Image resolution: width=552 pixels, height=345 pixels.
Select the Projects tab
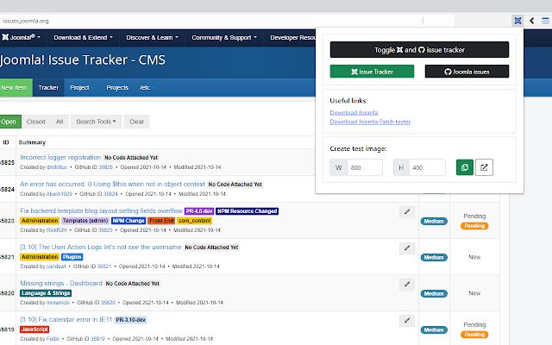pos(117,87)
